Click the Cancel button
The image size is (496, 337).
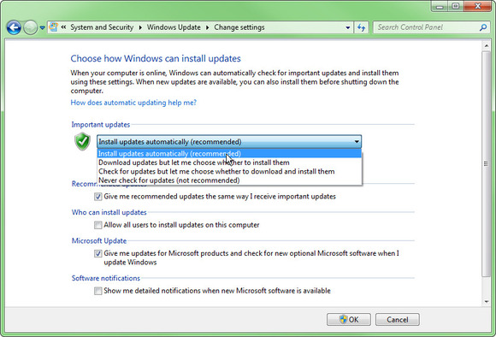coord(398,320)
